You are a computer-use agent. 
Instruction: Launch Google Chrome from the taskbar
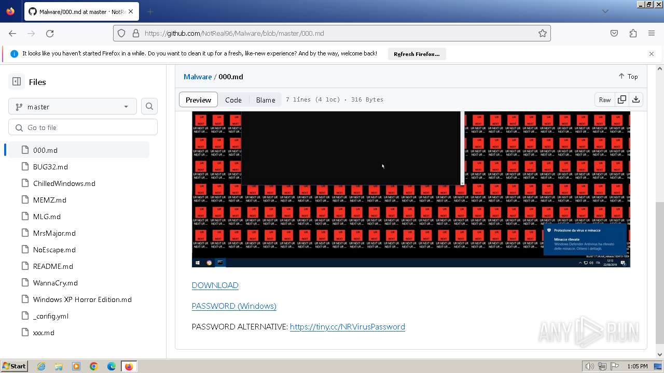(x=94, y=366)
